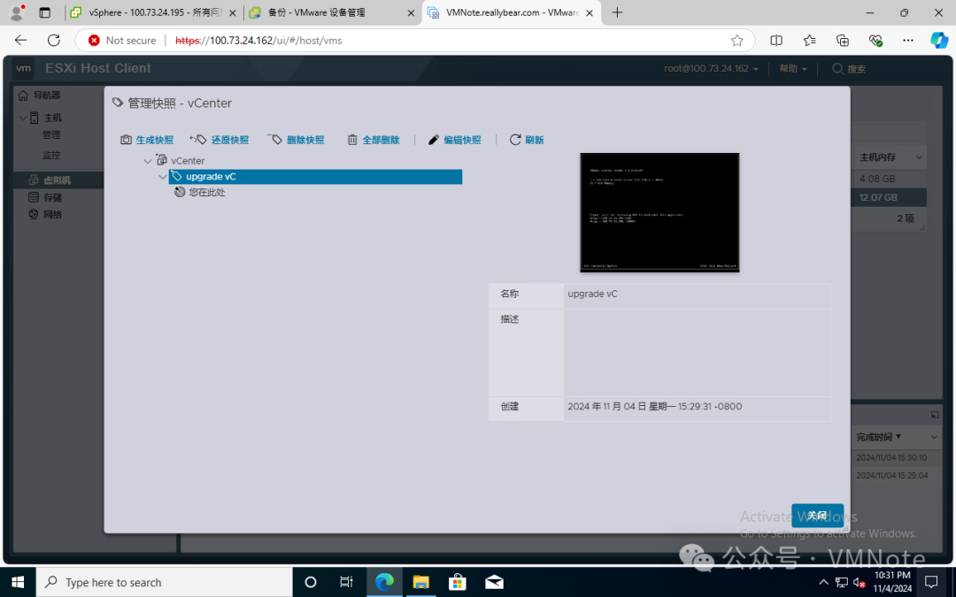Screen dimensions: 956x597
Task: Collapse the upgrade vC snapshot node
Action: pyautogui.click(x=162, y=177)
